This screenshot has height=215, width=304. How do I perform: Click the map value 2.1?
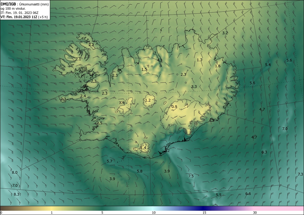tap(78, 59)
